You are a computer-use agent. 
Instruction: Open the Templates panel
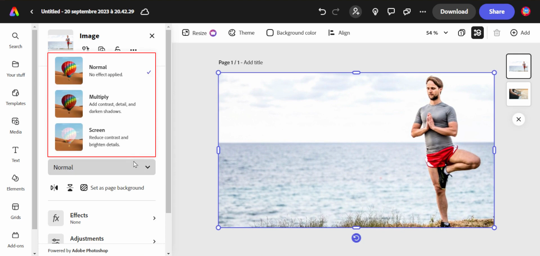(16, 97)
